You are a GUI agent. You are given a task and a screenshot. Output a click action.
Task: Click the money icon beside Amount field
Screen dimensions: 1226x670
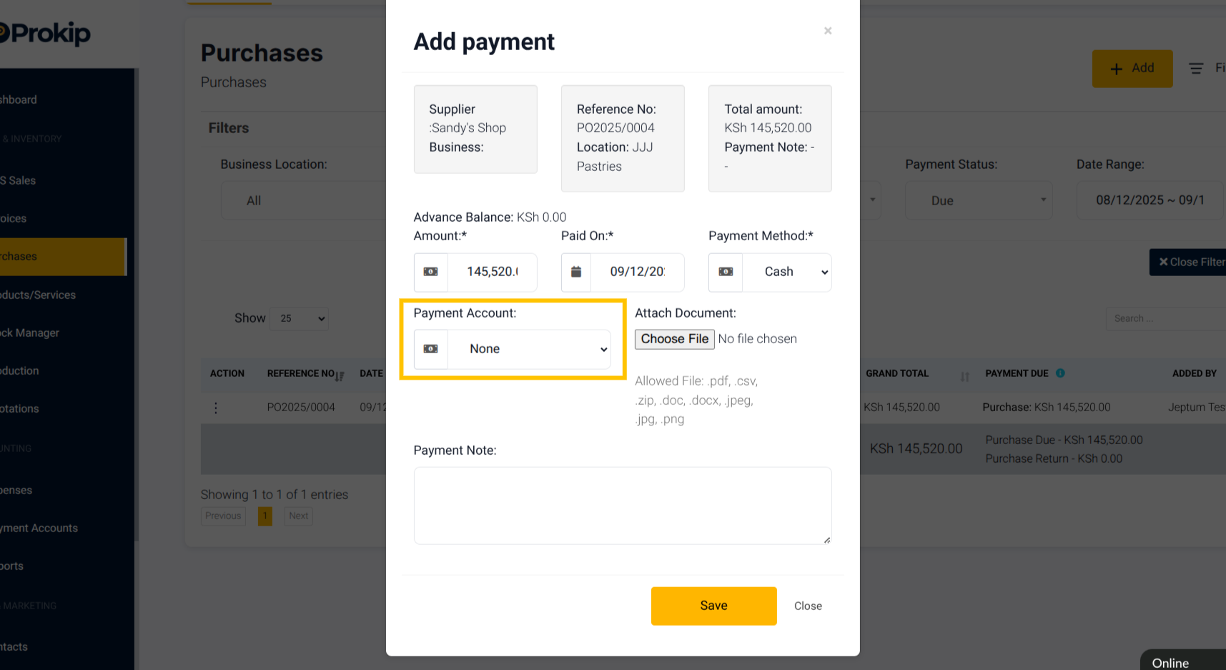pos(430,272)
